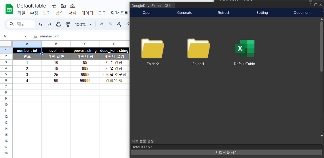Star the DefaultTable document
The height and width of the screenshot is (158, 324).
pos(54,6)
